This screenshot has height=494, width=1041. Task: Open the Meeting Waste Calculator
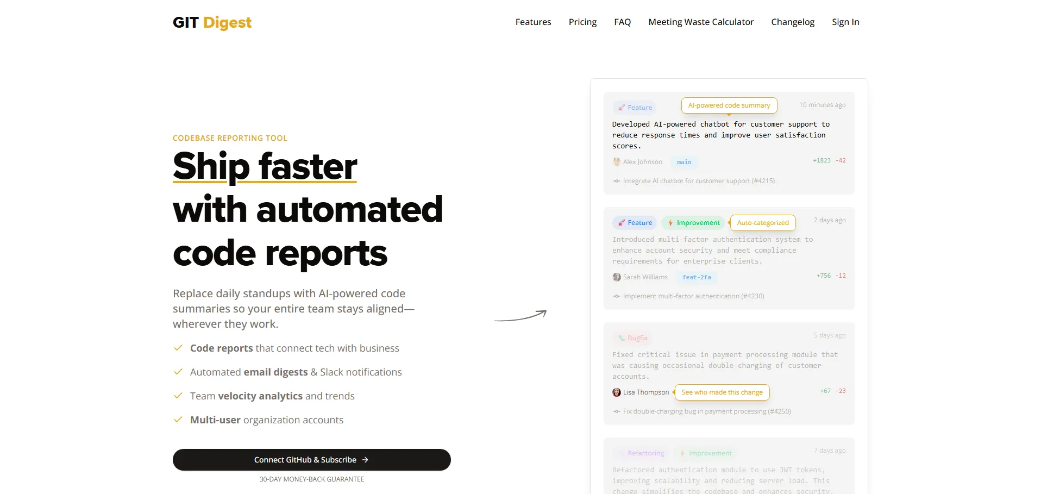700,22
